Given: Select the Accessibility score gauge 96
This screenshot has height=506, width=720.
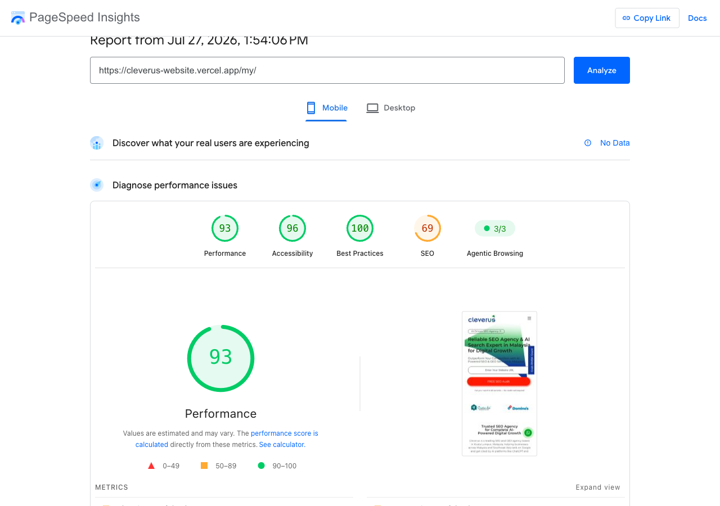Looking at the screenshot, I should (292, 228).
